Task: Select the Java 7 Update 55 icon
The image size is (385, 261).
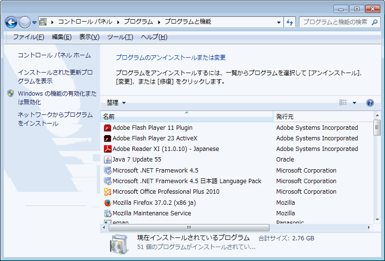Action: (x=107, y=160)
